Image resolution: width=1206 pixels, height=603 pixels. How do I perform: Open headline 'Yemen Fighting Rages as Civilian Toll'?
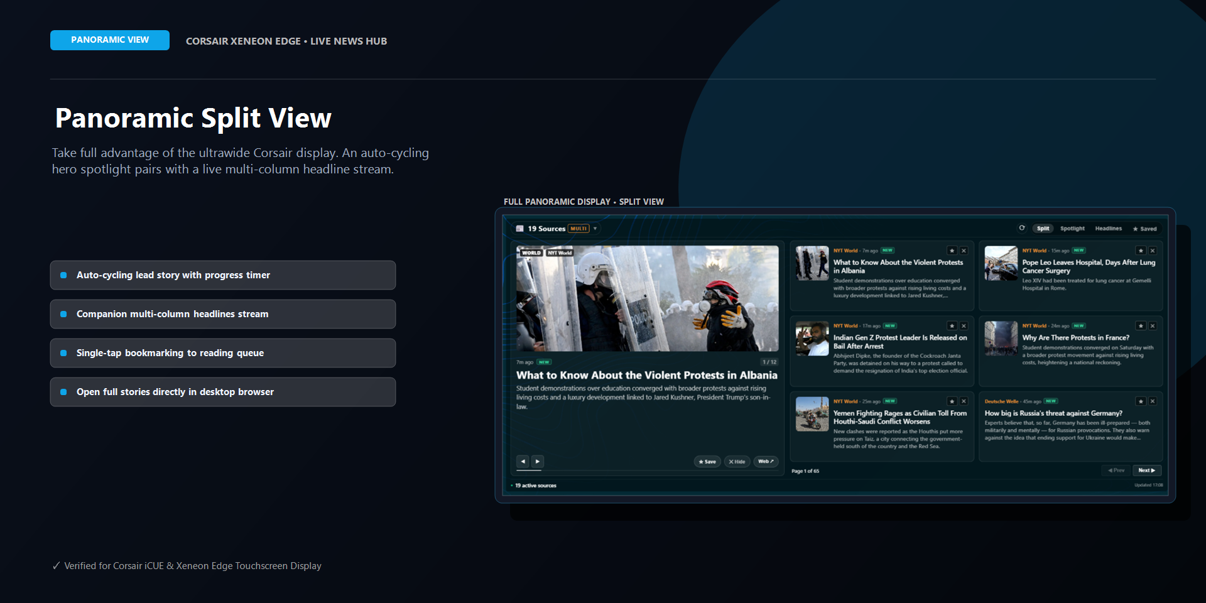click(x=900, y=417)
